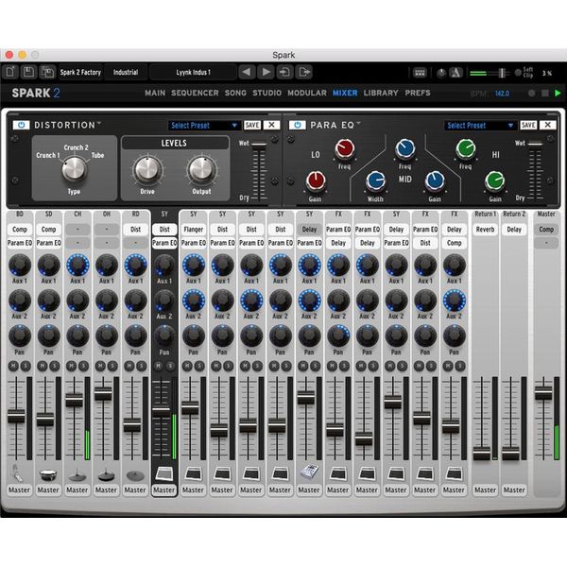Click the Distortion Drive knob

[x=147, y=169]
